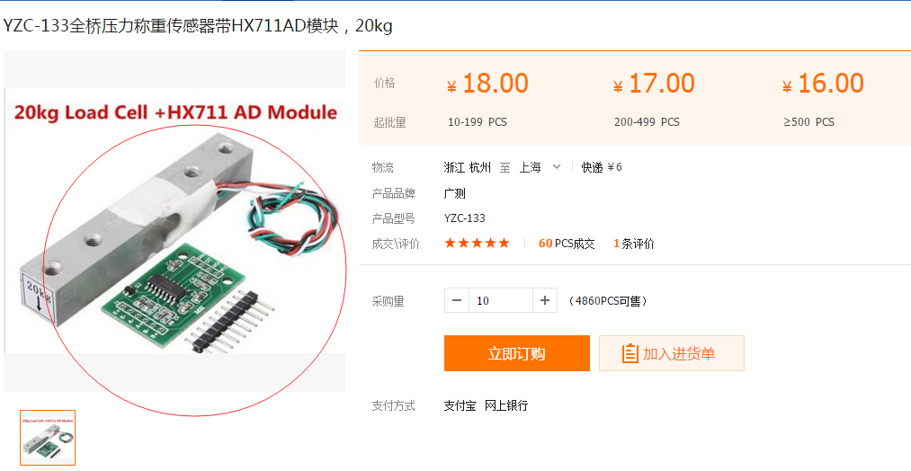The image size is (911, 471).
Task: Select the ¥18.00 price tier
Action: (488, 84)
